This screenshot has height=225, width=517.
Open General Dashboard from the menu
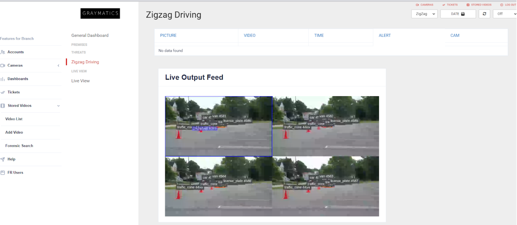point(90,35)
